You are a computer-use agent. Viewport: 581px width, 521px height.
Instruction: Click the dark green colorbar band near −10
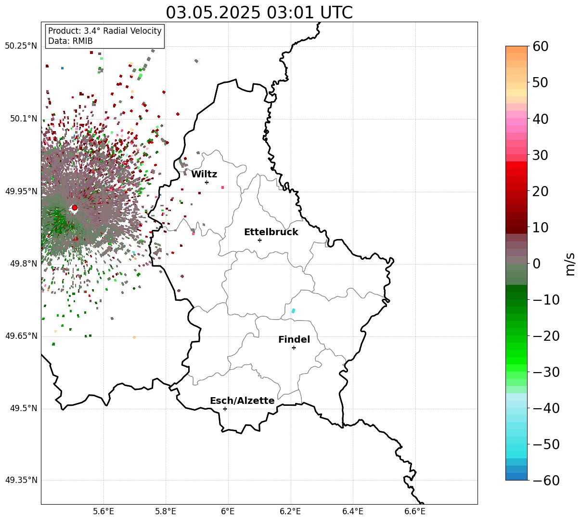point(516,295)
